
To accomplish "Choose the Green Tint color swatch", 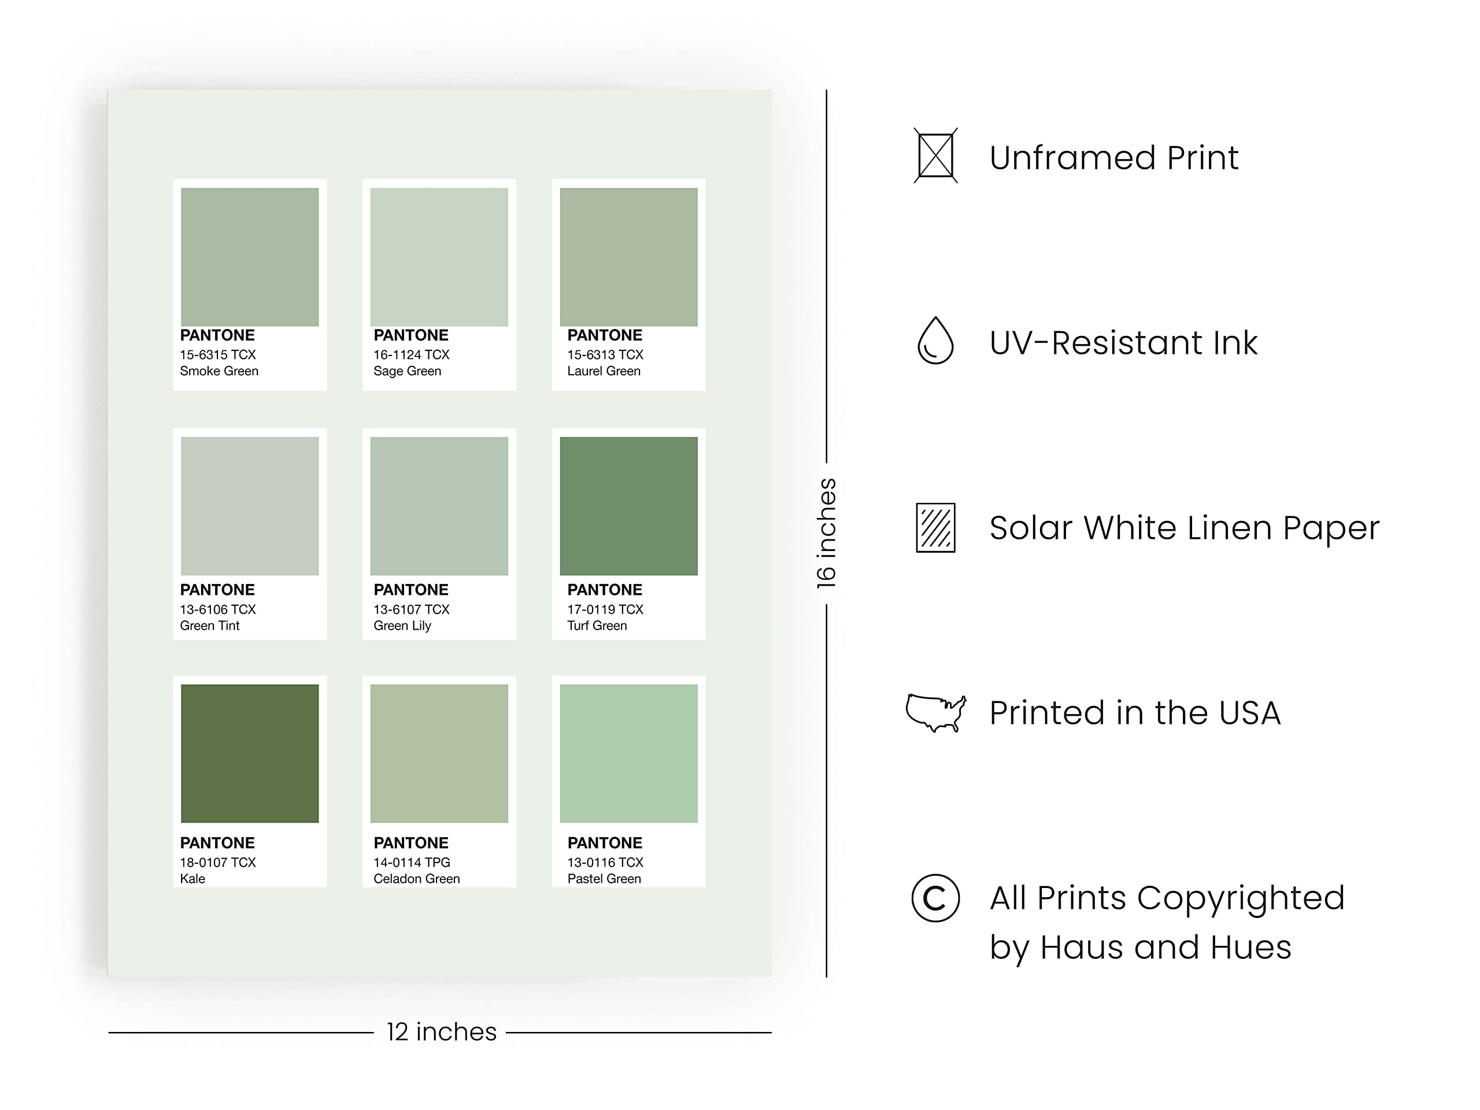I will 250,506.
